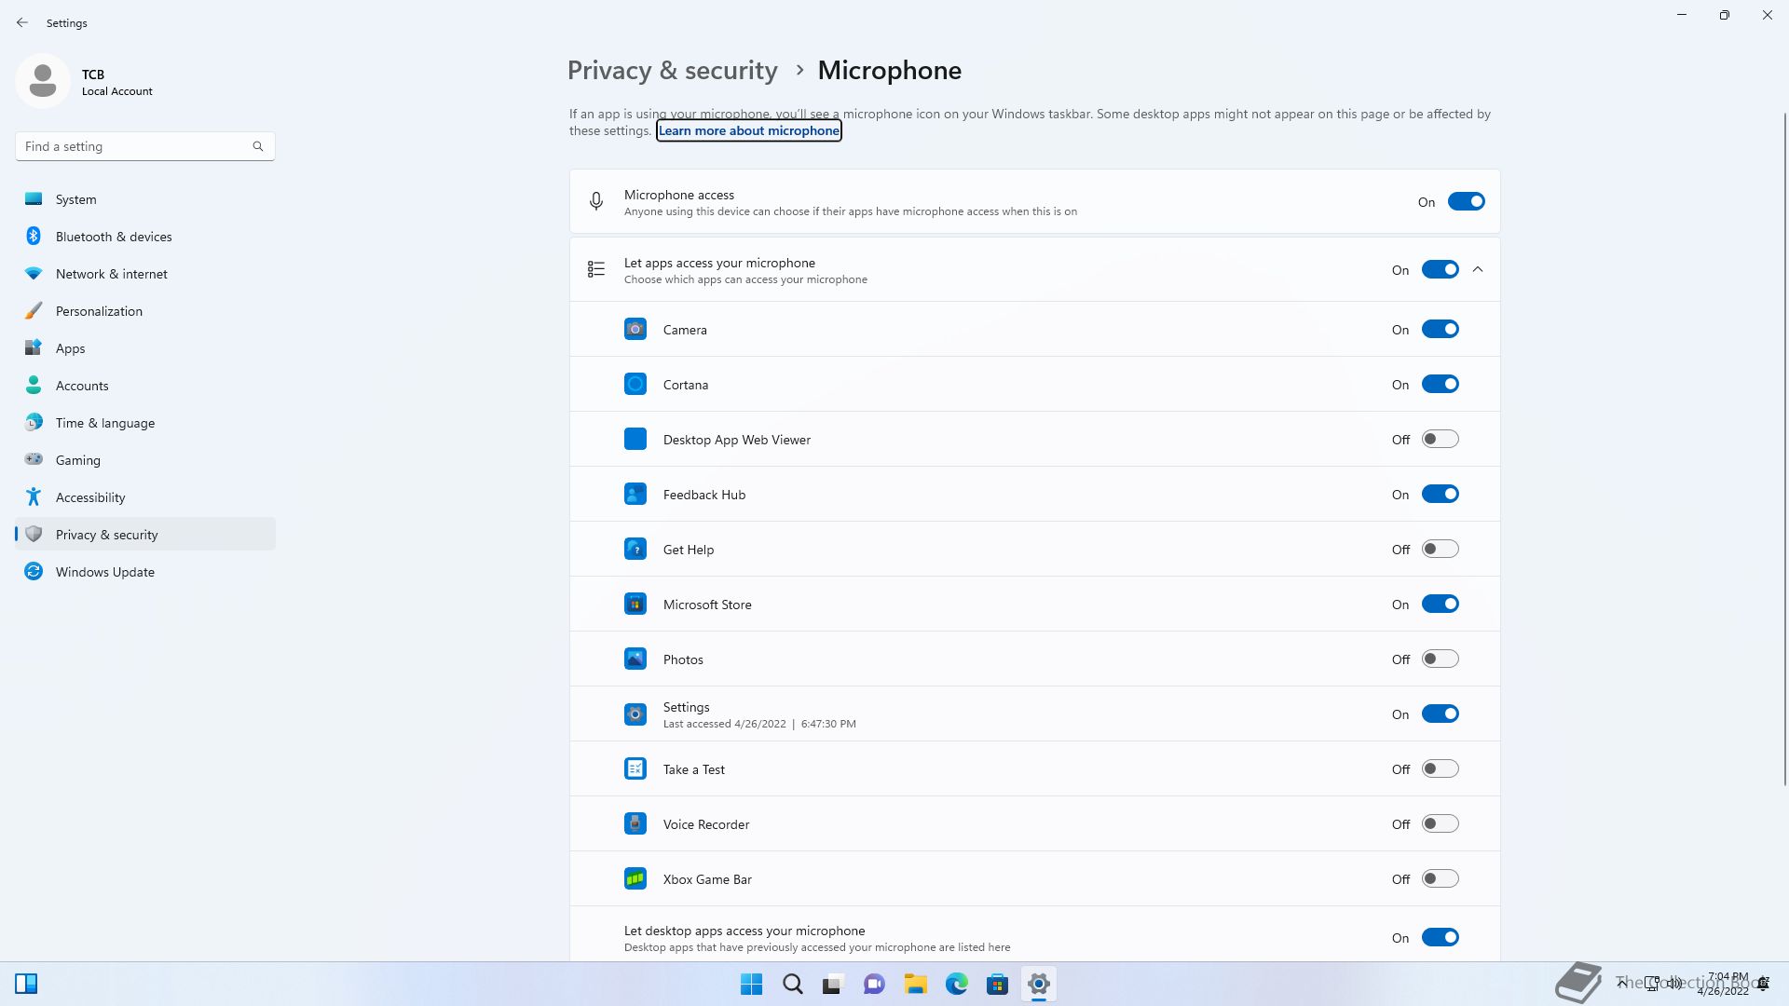Enable microphone for Voice Recorder
The width and height of the screenshot is (1789, 1006).
(x=1440, y=824)
